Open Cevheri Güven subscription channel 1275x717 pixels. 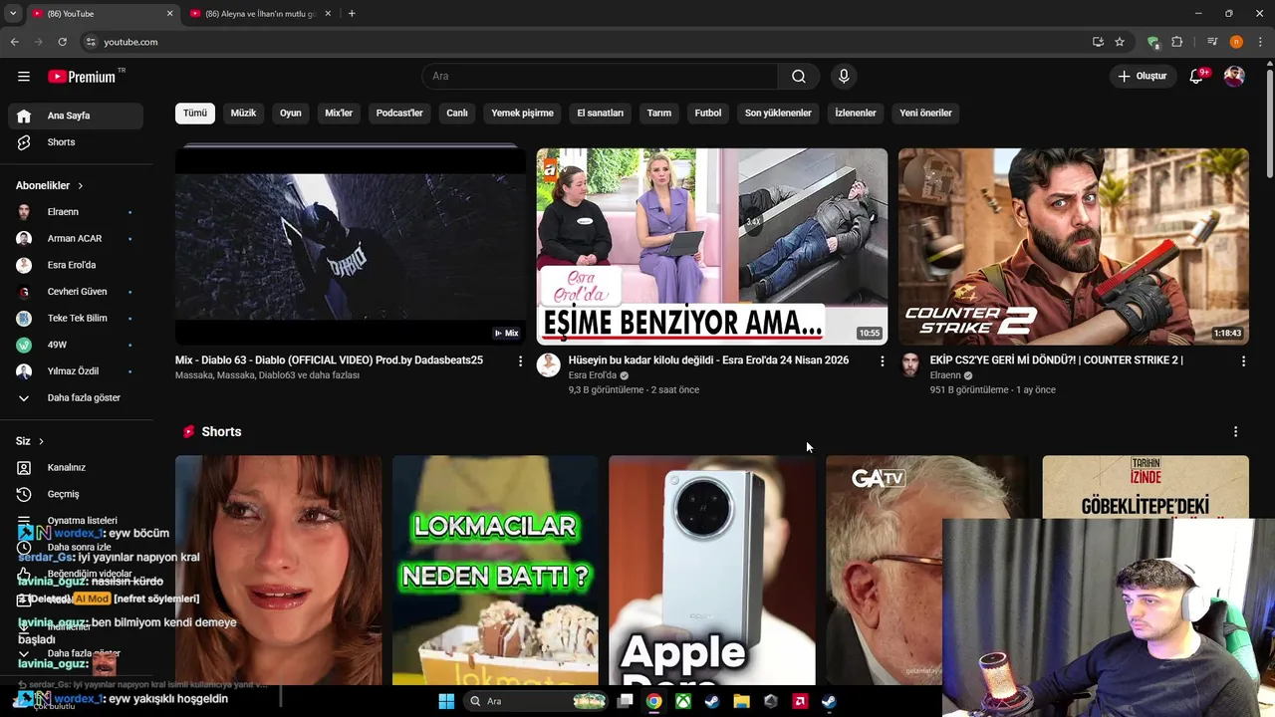point(76,292)
